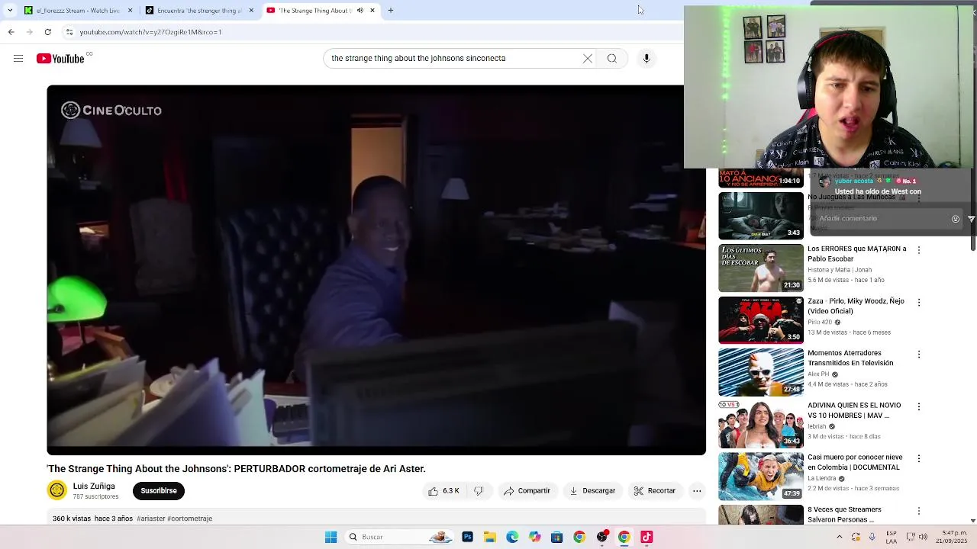This screenshot has height=549, width=977.
Task: Dislike the video with thumbs down
Action: click(479, 491)
